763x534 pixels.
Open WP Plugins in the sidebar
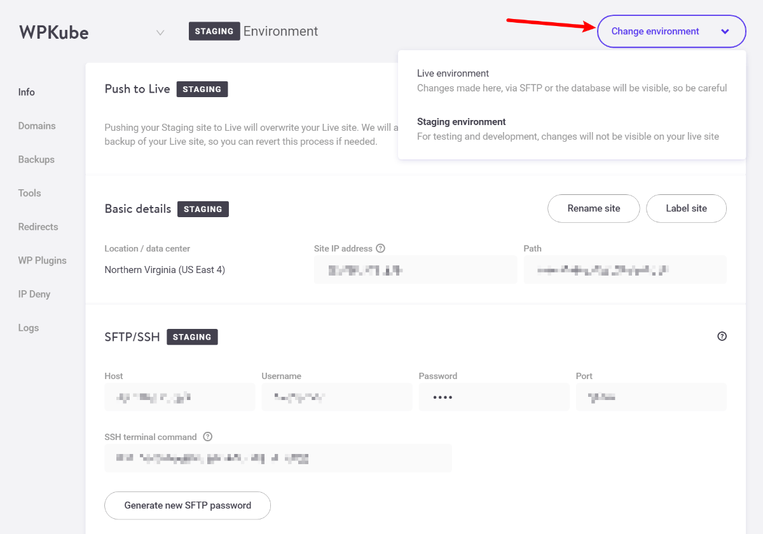[42, 260]
